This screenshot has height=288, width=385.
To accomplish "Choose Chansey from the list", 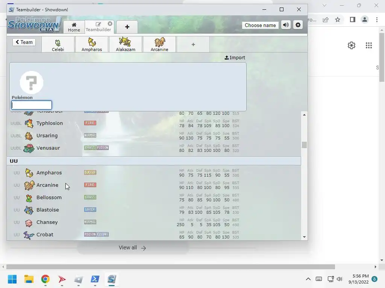I will click(154, 222).
